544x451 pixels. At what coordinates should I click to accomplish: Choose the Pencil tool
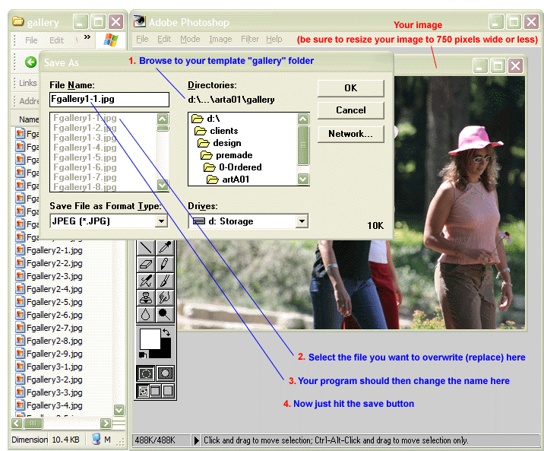click(x=165, y=265)
